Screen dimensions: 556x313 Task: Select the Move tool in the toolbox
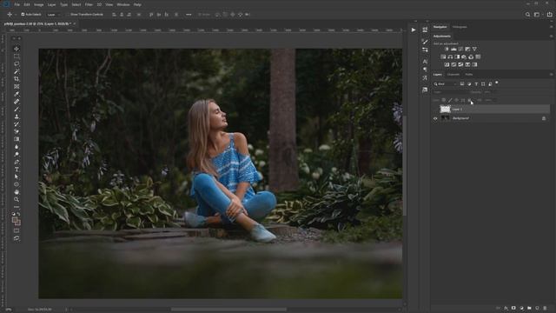[17, 49]
